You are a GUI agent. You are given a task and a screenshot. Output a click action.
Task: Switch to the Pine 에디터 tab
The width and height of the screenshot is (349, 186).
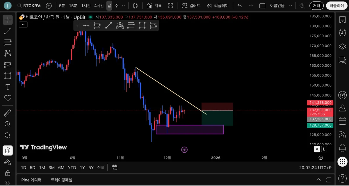(x=31, y=180)
